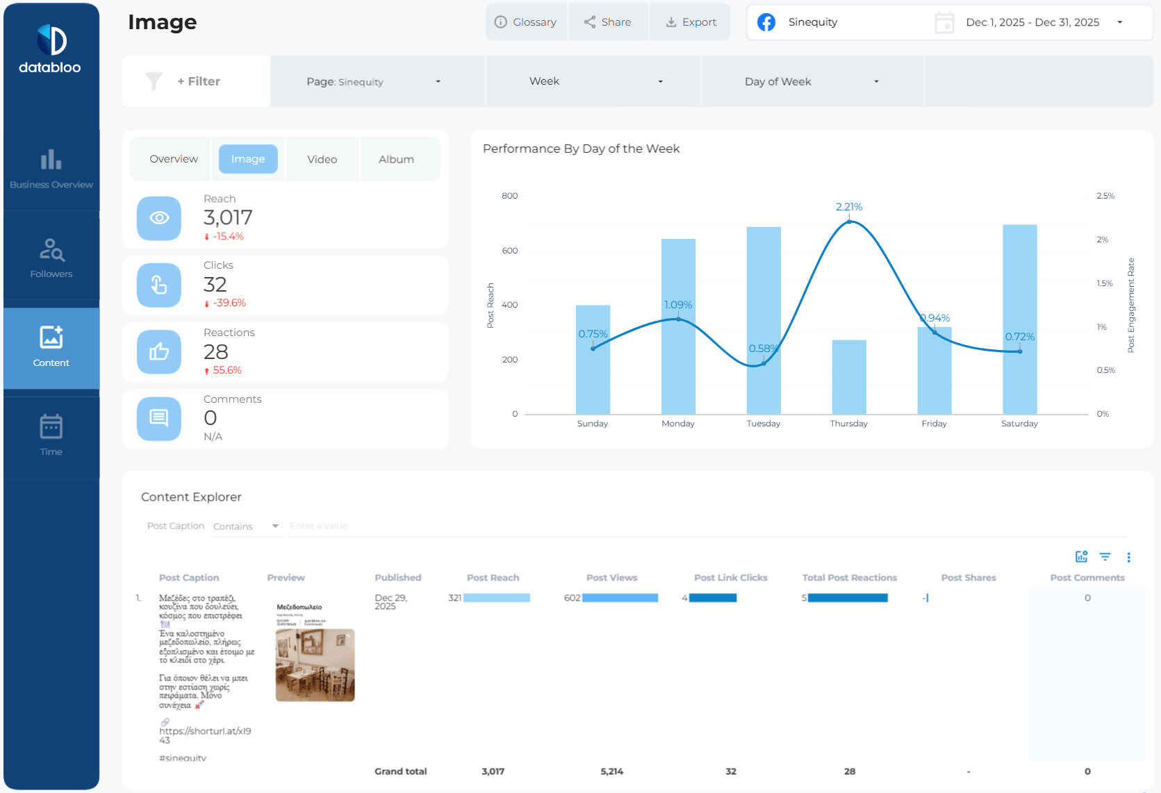Click the Share button

point(608,22)
